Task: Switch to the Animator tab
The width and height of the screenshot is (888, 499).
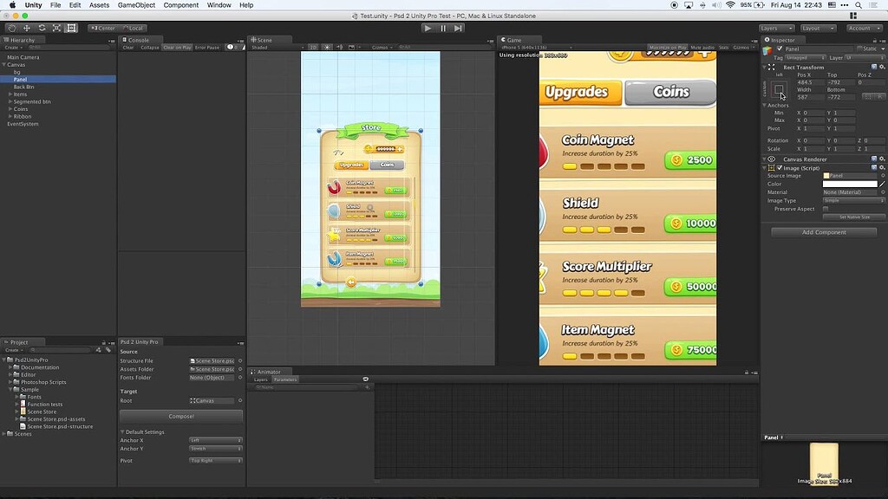Action: click(267, 372)
